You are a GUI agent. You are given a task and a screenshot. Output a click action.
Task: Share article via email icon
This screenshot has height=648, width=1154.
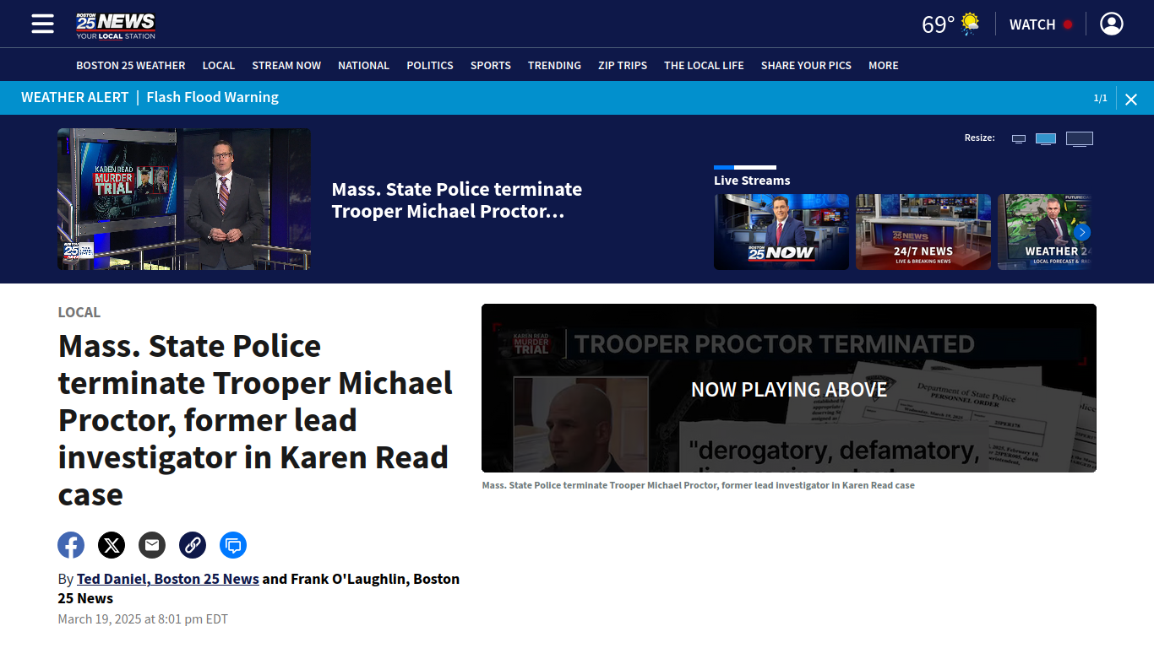point(152,545)
